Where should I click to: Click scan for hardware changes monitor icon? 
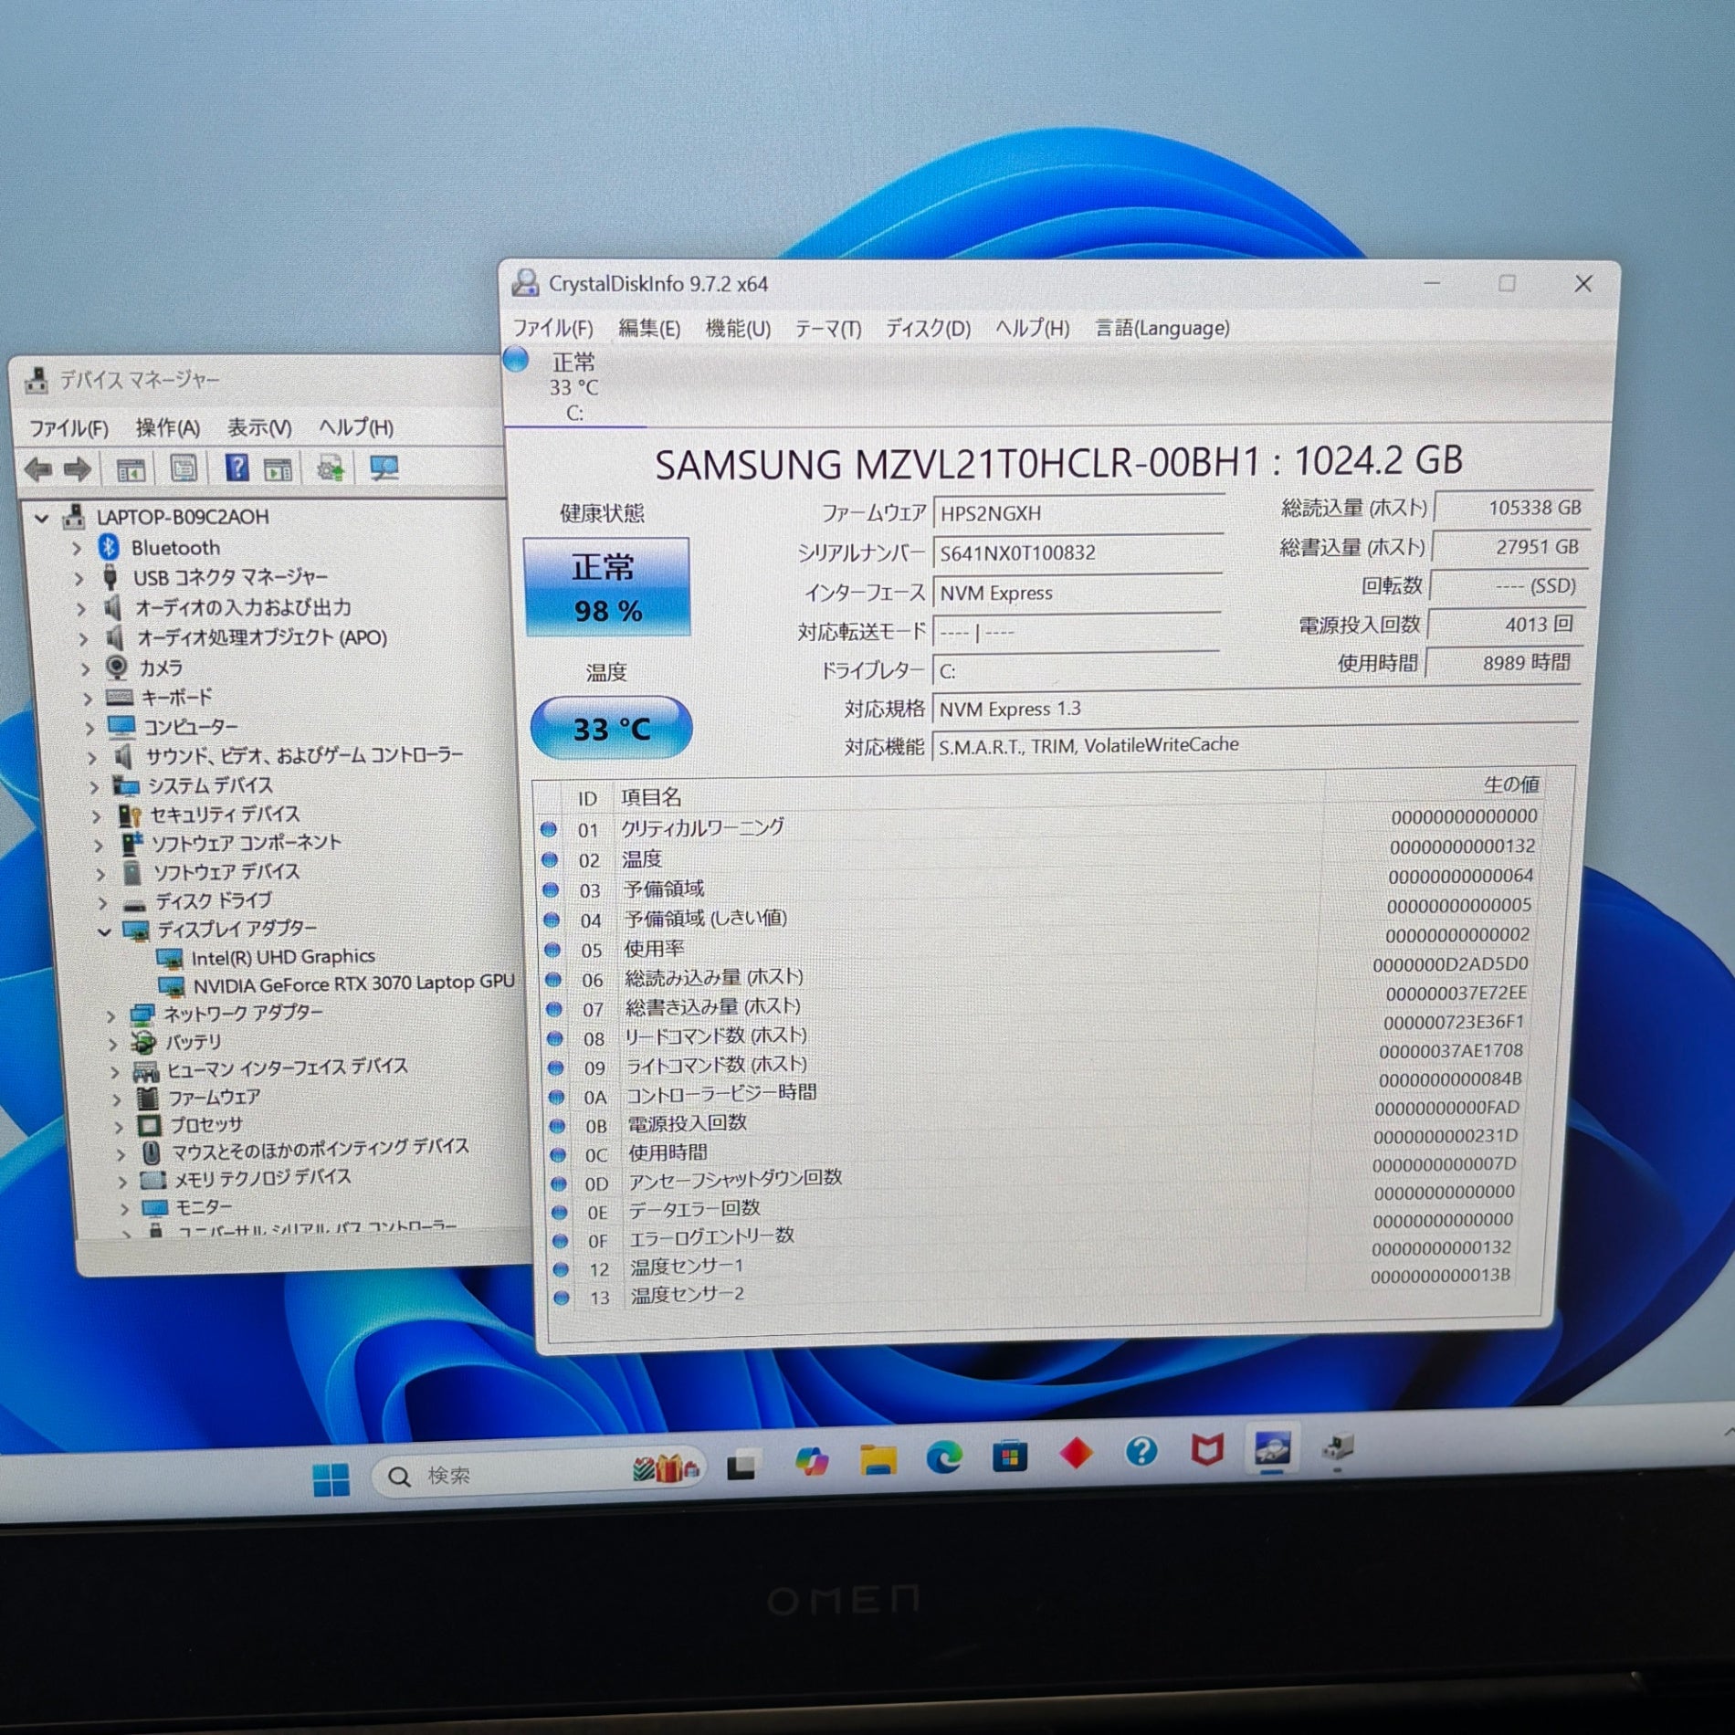(384, 468)
